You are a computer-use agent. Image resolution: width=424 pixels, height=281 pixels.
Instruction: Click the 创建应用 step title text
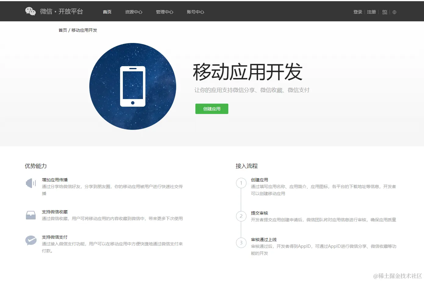tap(259, 180)
